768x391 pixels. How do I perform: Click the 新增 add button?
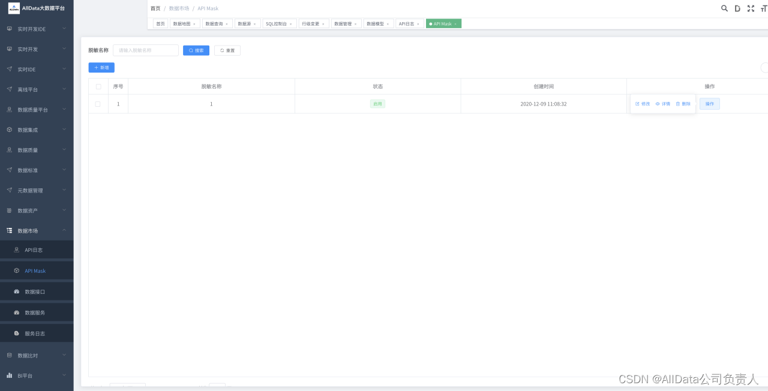click(101, 68)
